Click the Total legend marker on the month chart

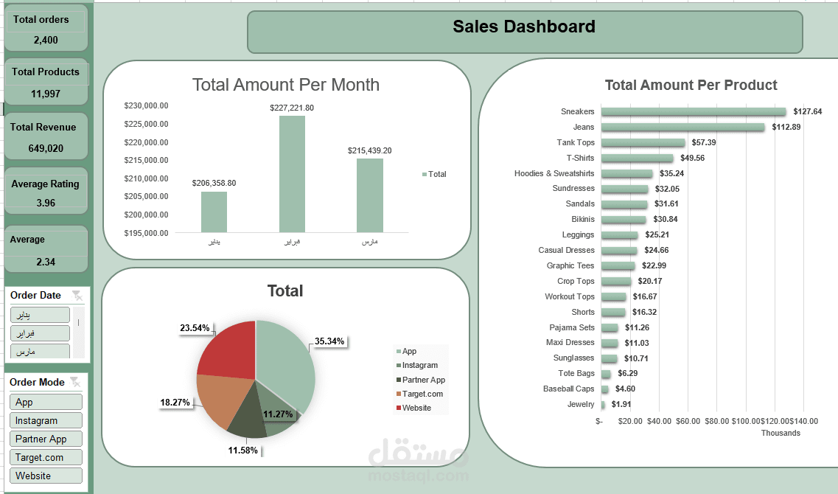[x=423, y=173]
